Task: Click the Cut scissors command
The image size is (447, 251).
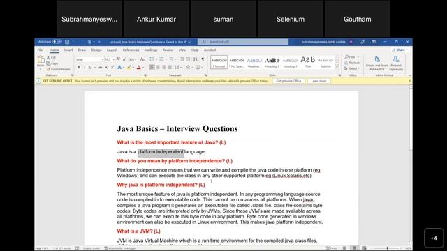Action: tap(51, 57)
